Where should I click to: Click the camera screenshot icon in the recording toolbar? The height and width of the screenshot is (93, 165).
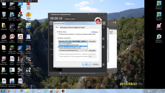tap(29, 1)
